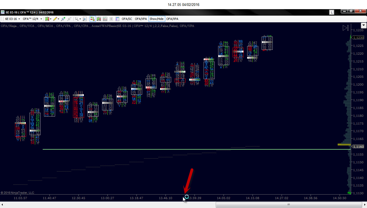Click time label 11.03.57
This screenshot has width=367, height=208.
pos(20,198)
